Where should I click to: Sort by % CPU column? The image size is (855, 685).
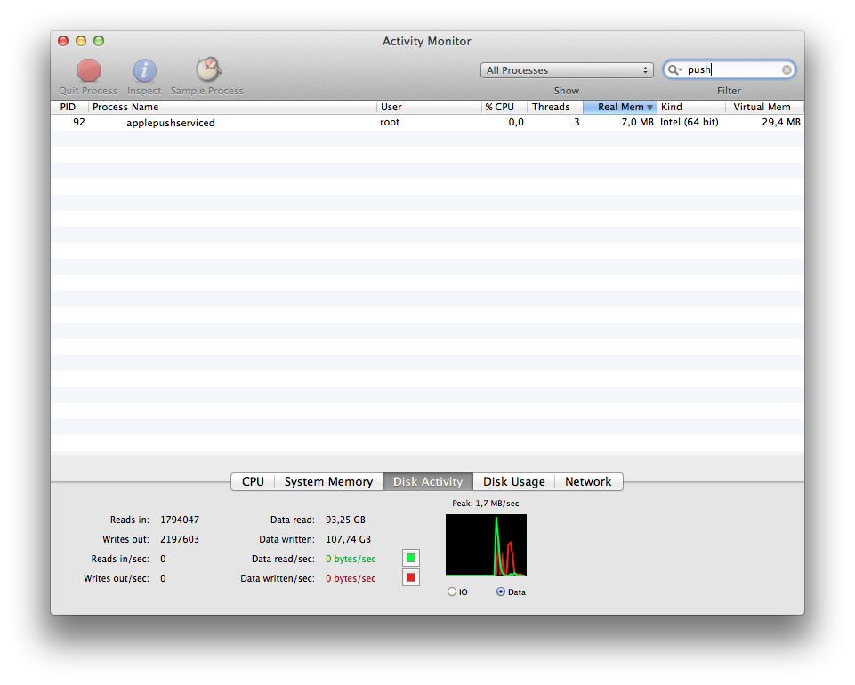pos(504,107)
